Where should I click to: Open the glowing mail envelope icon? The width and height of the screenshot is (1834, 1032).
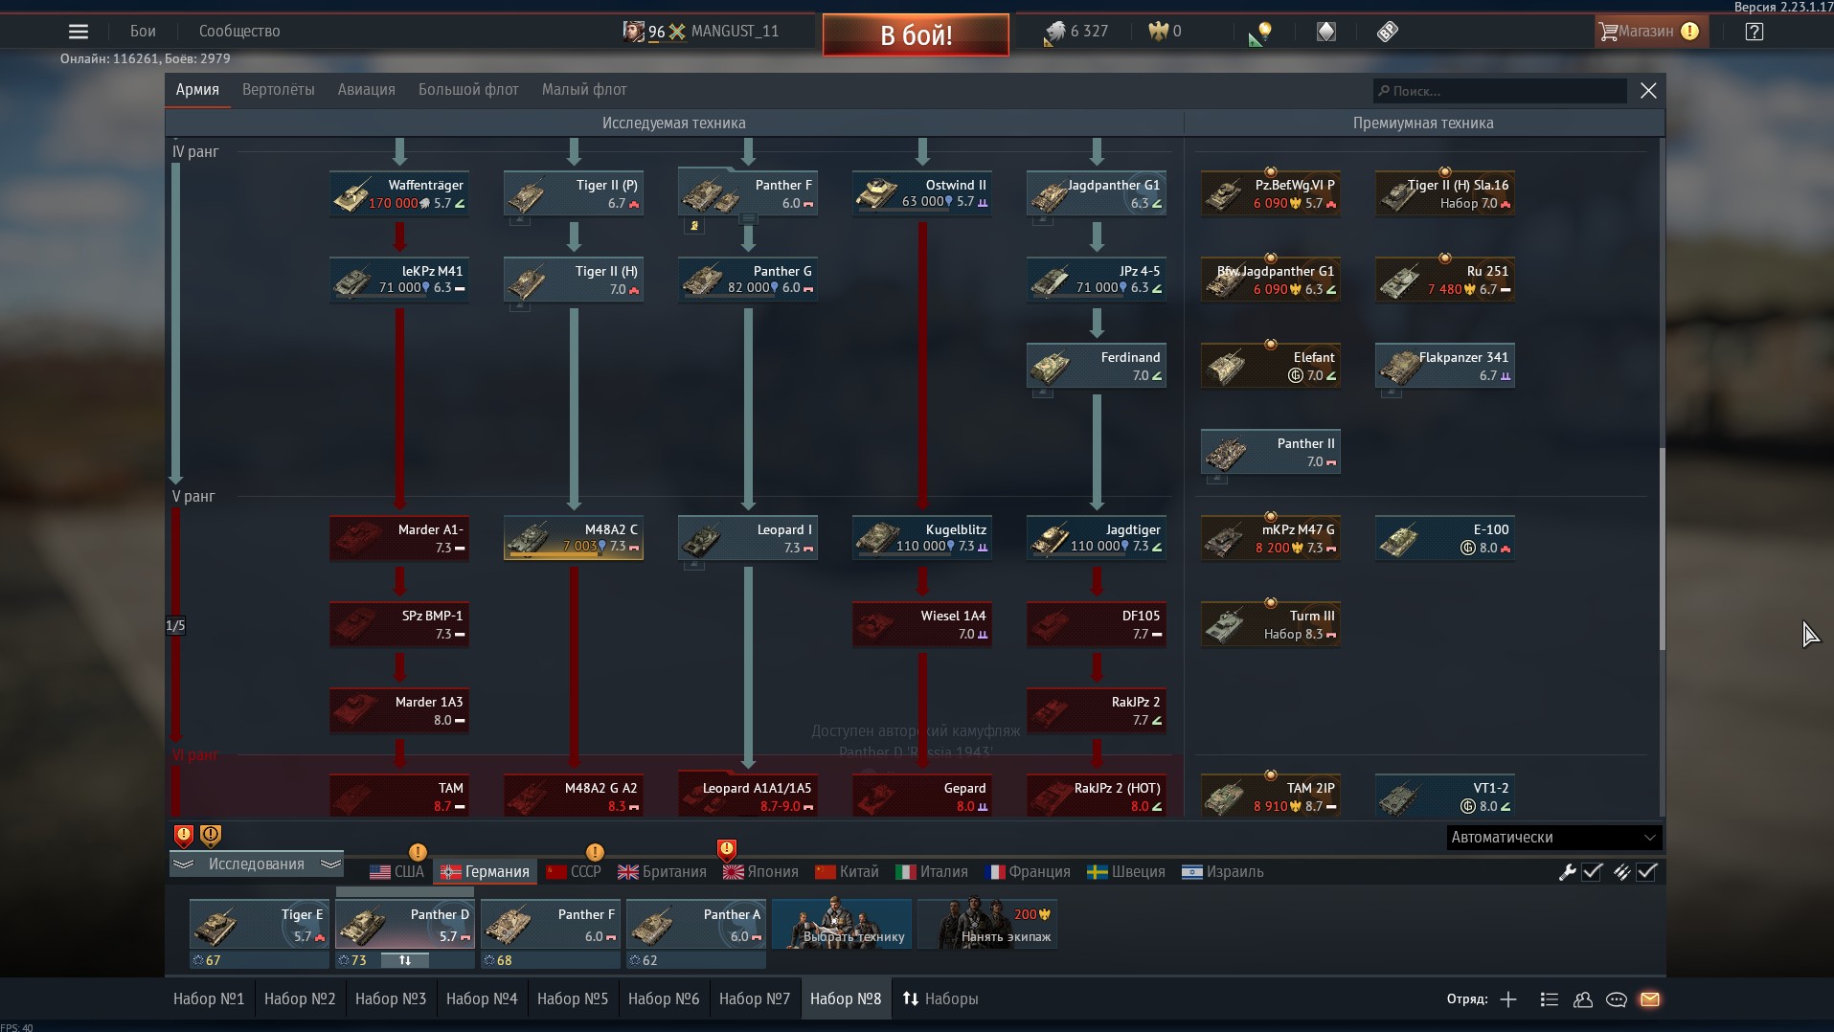pos(1650,999)
